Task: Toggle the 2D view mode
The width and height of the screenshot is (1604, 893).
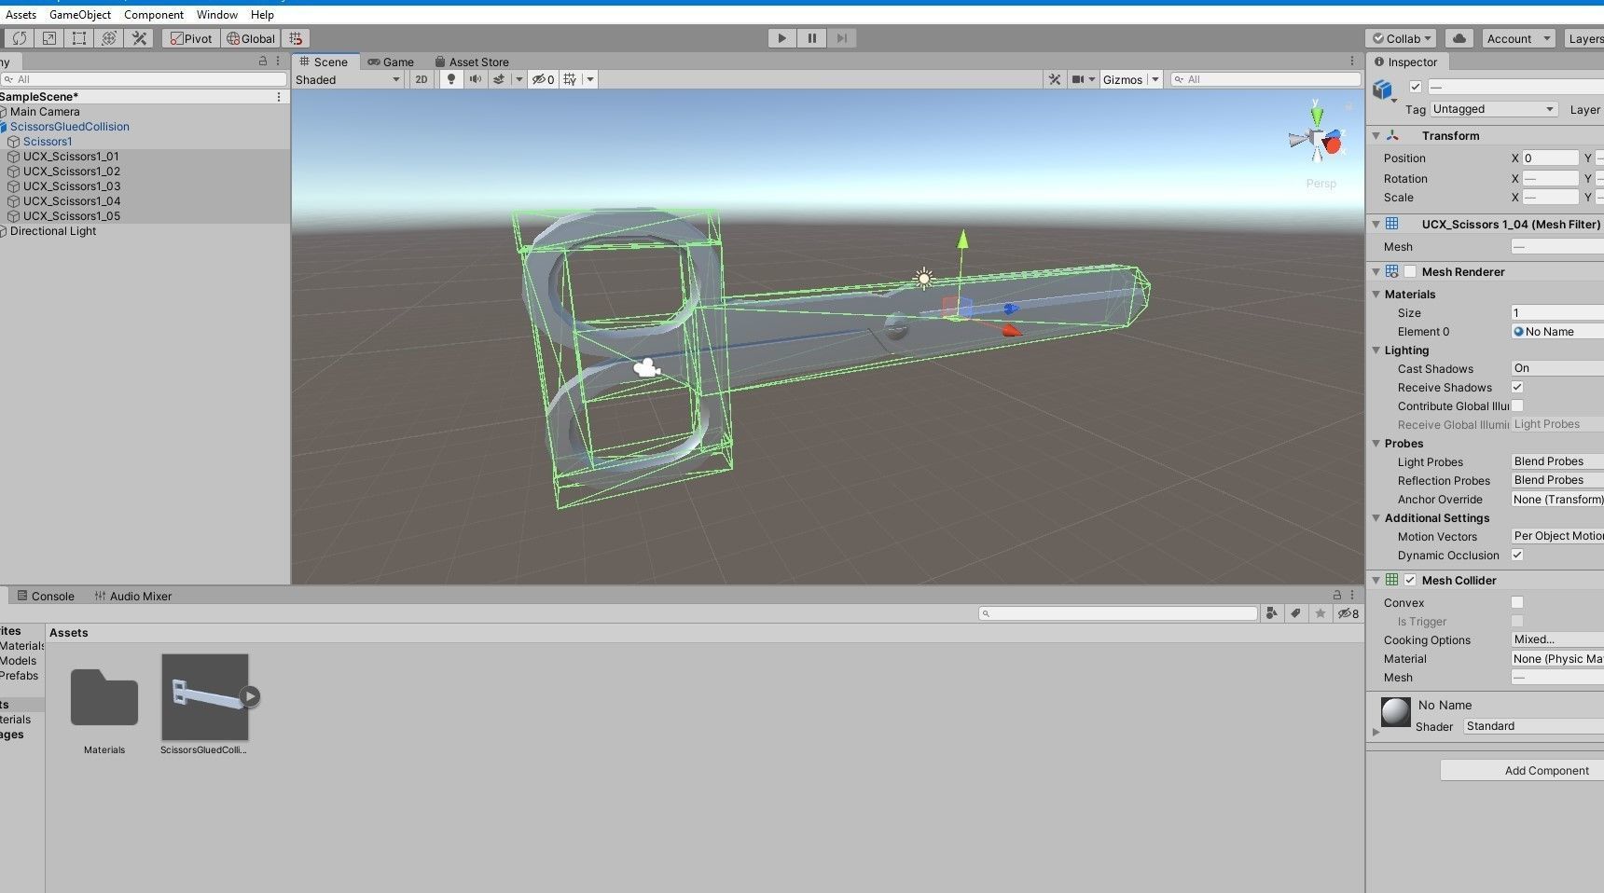Action: pos(422,79)
